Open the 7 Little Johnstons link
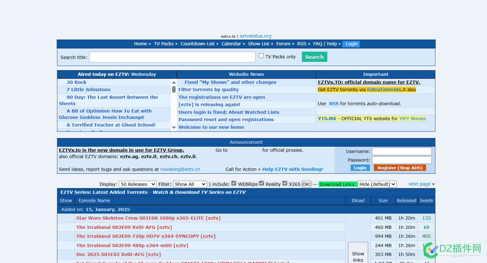The height and width of the screenshot is (263, 487). [x=89, y=90]
